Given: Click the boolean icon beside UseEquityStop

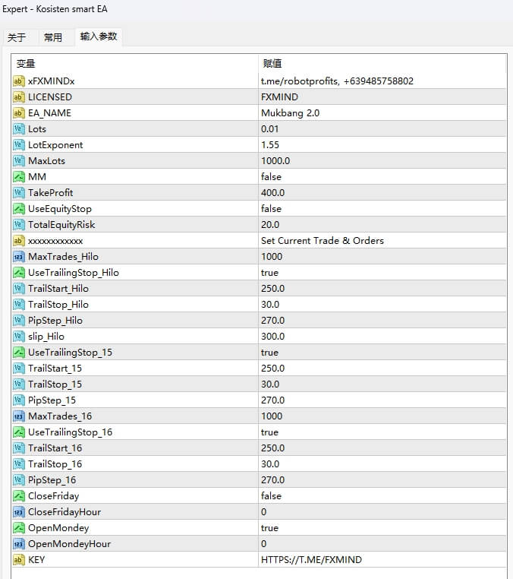Looking at the screenshot, I should click(x=19, y=209).
